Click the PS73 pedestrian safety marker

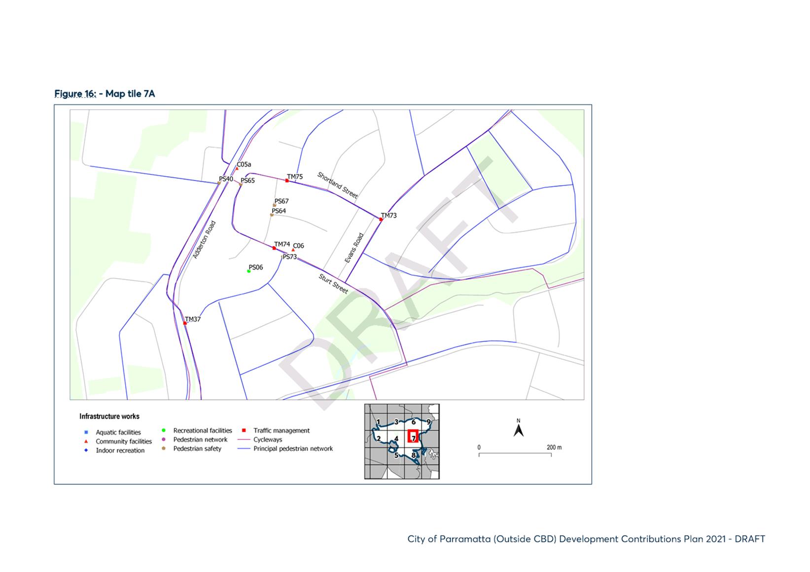282,257
